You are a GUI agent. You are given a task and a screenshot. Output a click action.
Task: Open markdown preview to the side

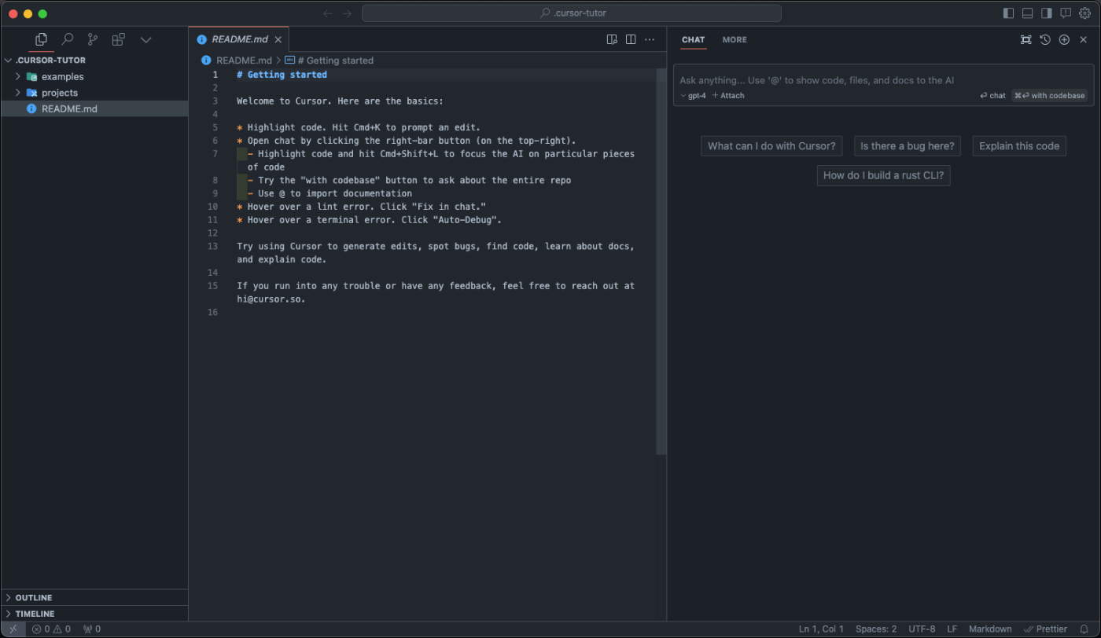point(612,39)
